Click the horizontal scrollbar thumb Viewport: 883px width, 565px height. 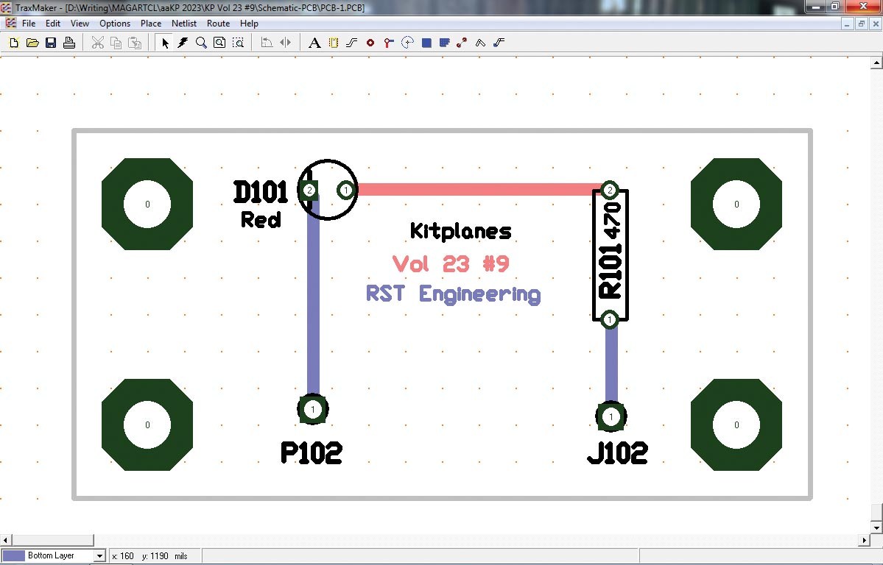[x=53, y=540]
